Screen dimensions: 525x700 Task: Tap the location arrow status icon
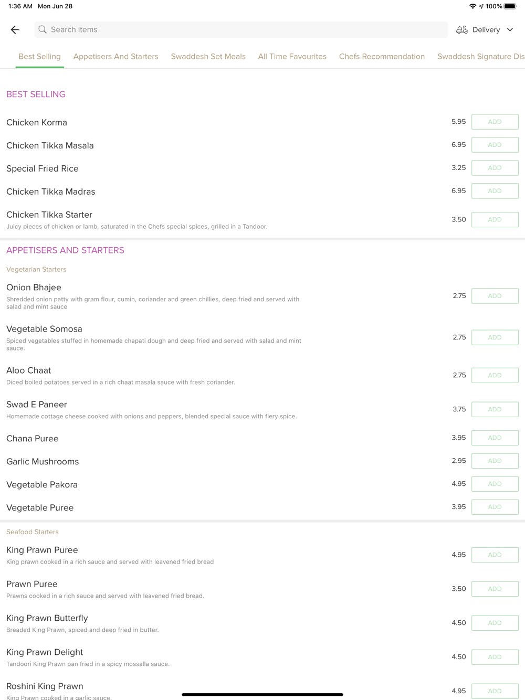tap(481, 6)
